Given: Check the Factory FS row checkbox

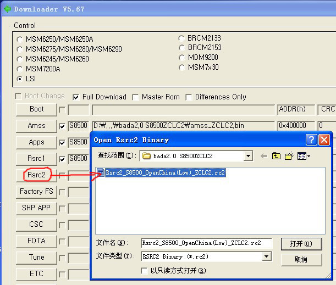Looking at the screenshot, I should click(62, 192).
